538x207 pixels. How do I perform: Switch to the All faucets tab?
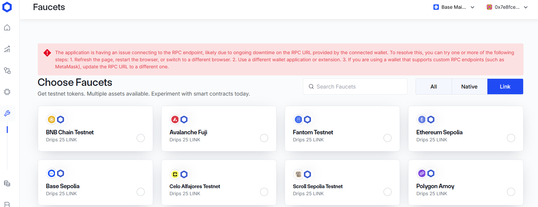click(x=434, y=87)
